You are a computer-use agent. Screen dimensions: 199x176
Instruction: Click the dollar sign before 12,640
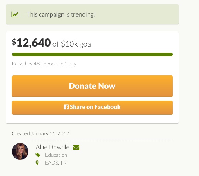pyautogui.click(x=14, y=42)
